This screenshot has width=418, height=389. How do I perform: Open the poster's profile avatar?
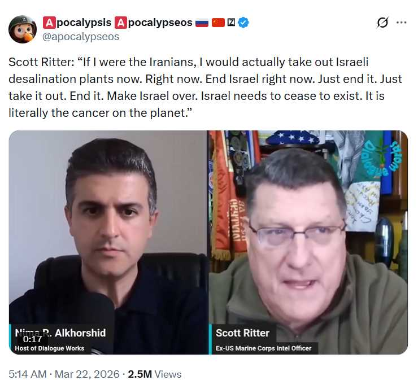[23, 29]
